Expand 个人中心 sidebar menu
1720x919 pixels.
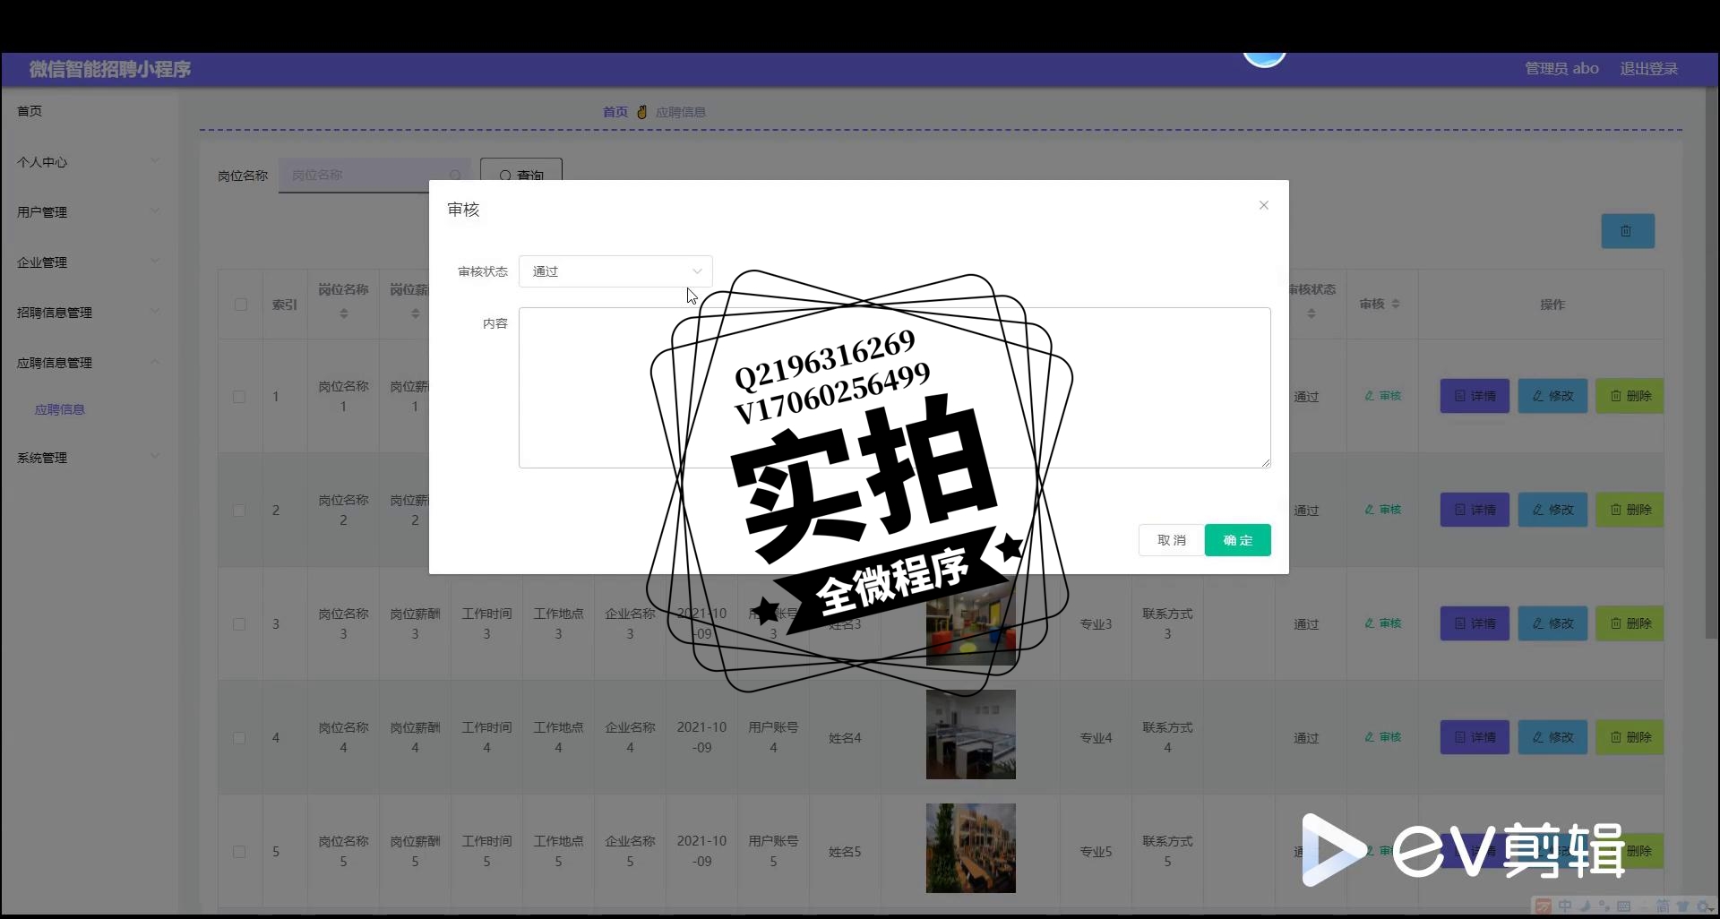89,162
